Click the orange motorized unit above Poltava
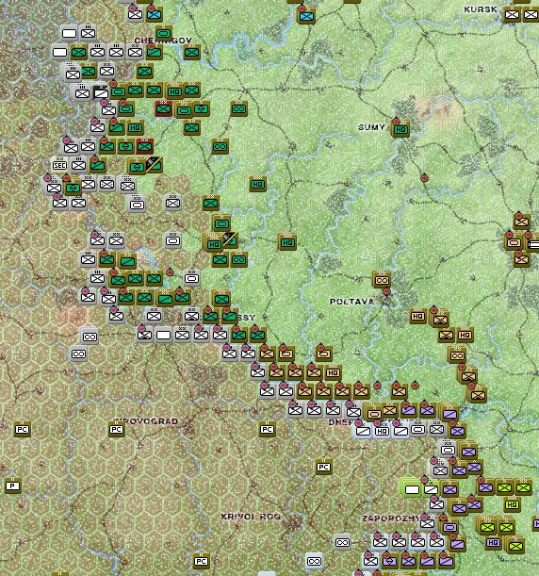Viewport: 539px width, 576px height. click(x=382, y=280)
